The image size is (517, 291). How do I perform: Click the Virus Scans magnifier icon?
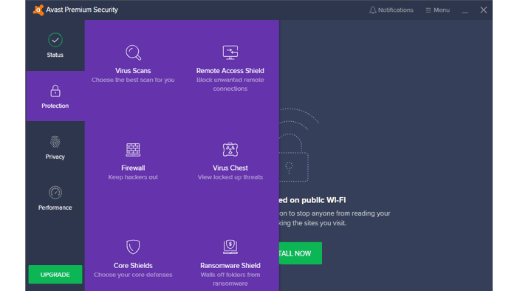click(x=133, y=52)
